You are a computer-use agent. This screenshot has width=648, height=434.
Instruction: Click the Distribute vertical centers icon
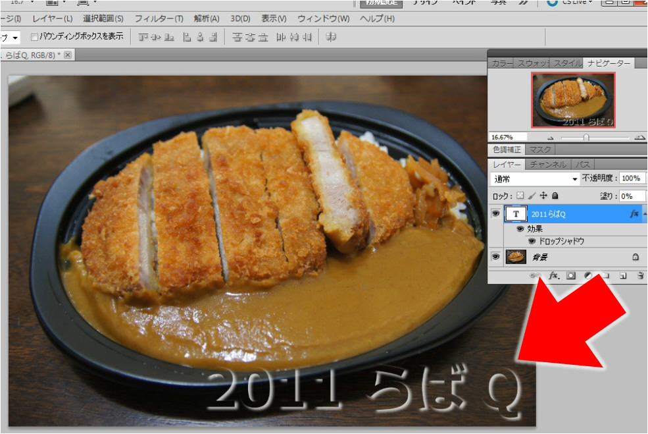tap(250, 38)
